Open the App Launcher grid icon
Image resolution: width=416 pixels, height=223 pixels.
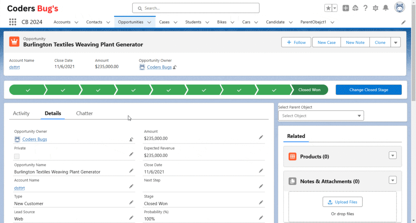tap(13, 22)
